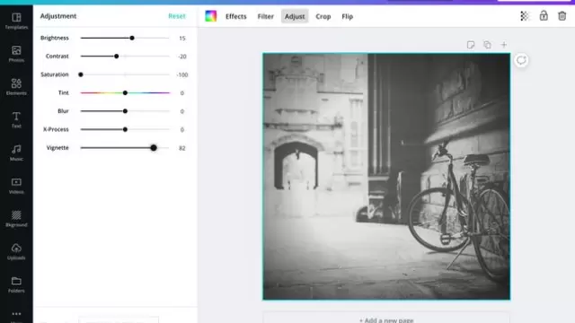Open the Music sidebar panel
The image size is (575, 323).
tap(16, 153)
